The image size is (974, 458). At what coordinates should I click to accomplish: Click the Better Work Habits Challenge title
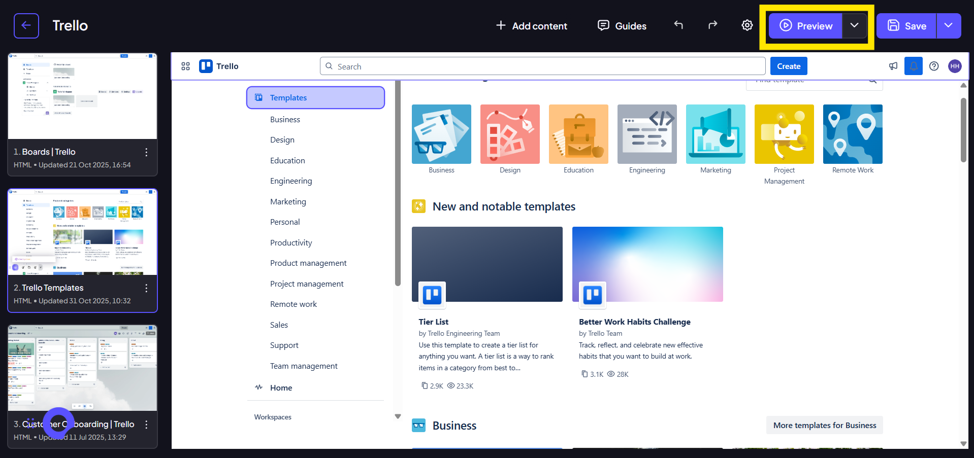(x=635, y=322)
